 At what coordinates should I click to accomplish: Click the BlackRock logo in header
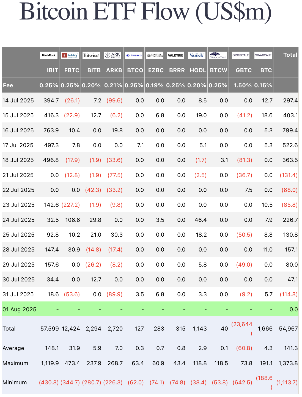[x=49, y=55]
